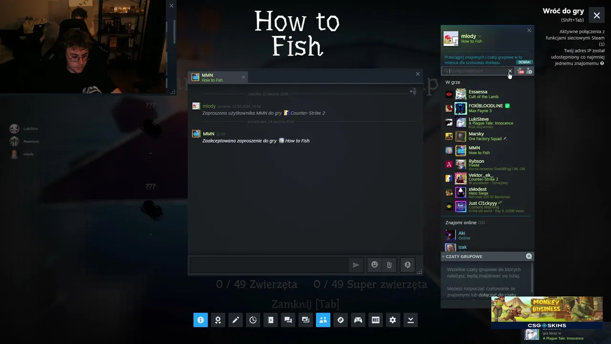Click 'Wróć do gry' to return to game
The width and height of the screenshot is (611, 344).
tap(563, 11)
